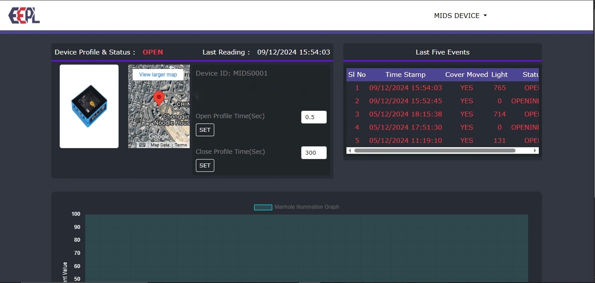Viewport: 595px width, 283px height.
Task: Open the map Terms link
Action: pyautogui.click(x=181, y=145)
